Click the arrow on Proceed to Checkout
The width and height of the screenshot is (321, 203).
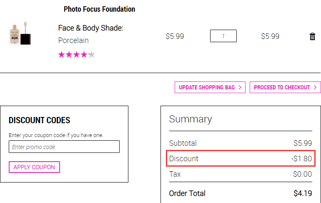tap(315, 87)
